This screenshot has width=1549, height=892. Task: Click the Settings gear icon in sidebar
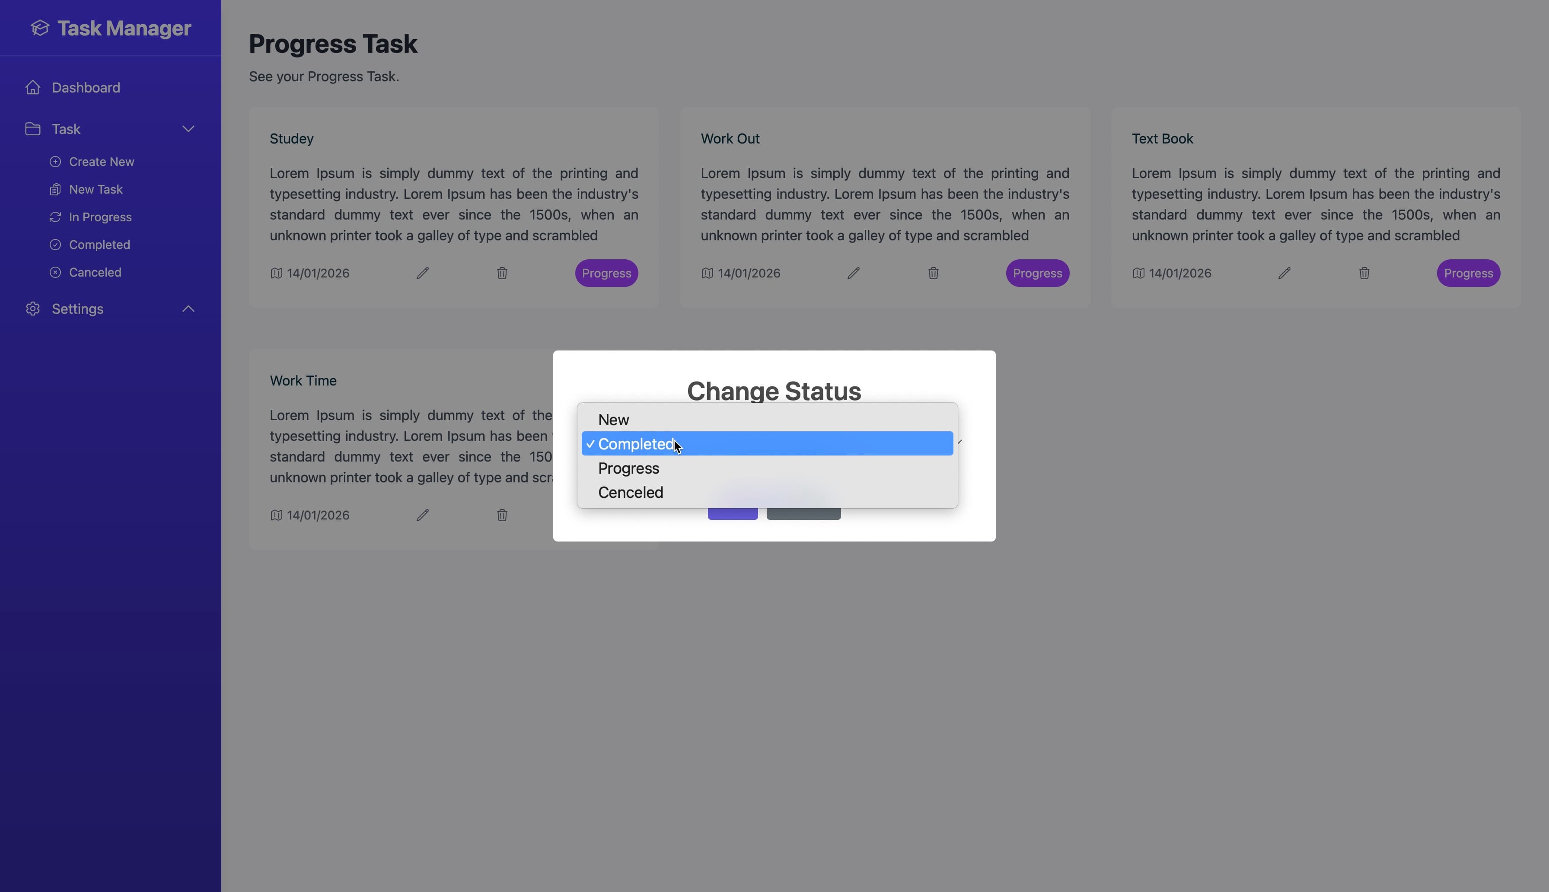33,309
